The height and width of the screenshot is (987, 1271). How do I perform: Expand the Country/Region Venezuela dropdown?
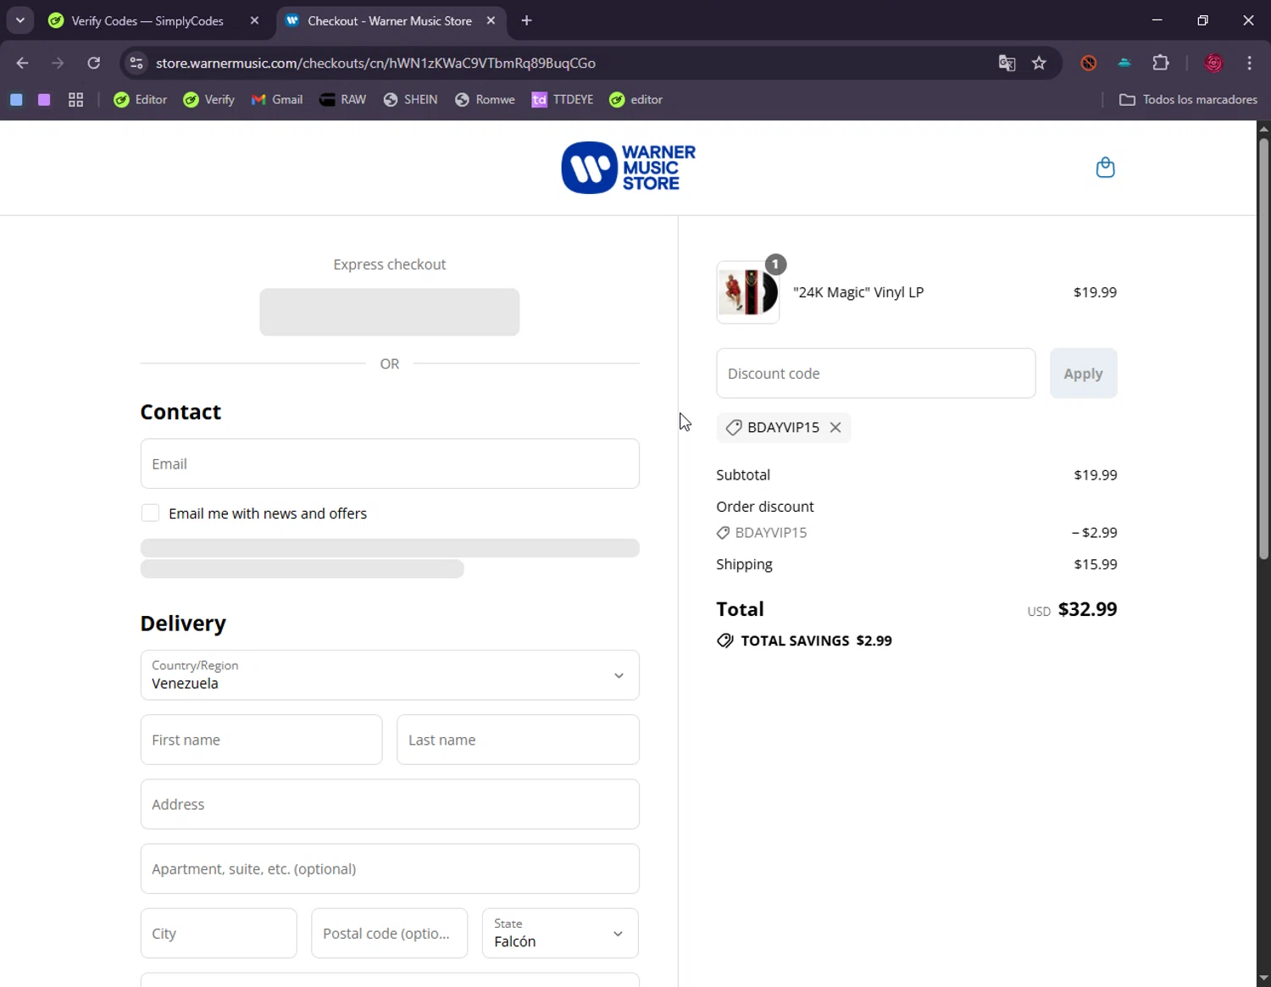point(390,675)
